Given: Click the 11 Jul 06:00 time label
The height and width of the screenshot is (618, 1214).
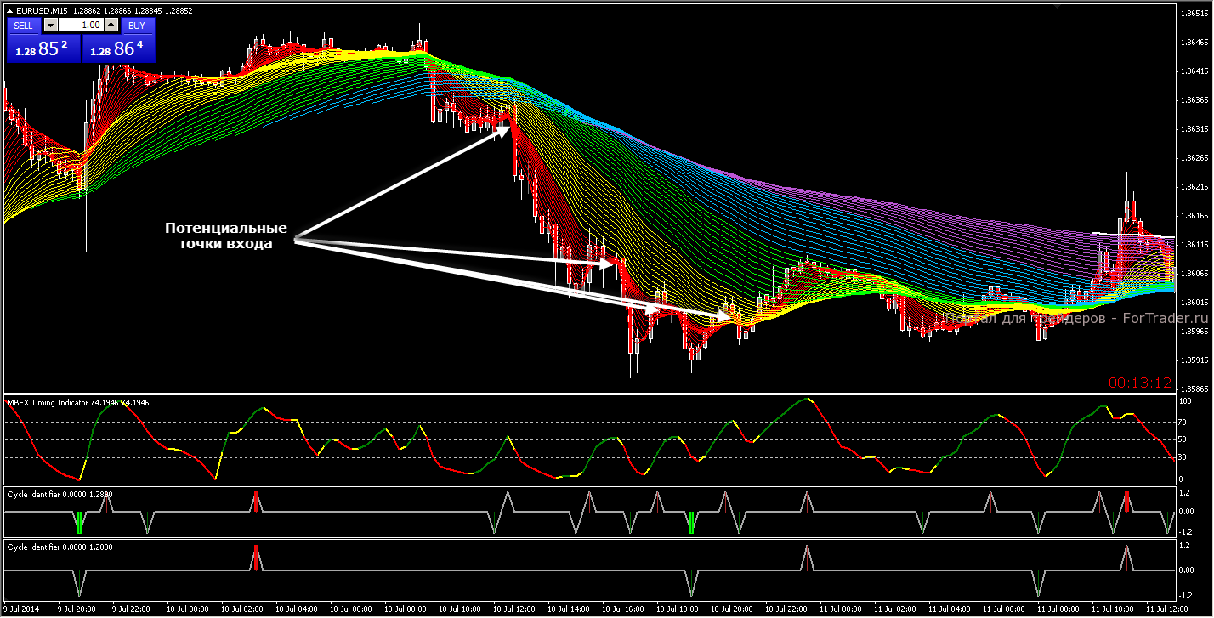Looking at the screenshot, I should point(1003,609).
